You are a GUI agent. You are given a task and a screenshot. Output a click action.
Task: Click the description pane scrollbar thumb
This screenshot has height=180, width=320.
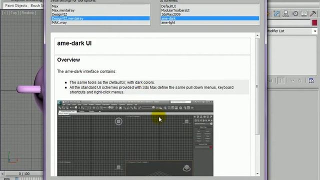tap(257, 86)
